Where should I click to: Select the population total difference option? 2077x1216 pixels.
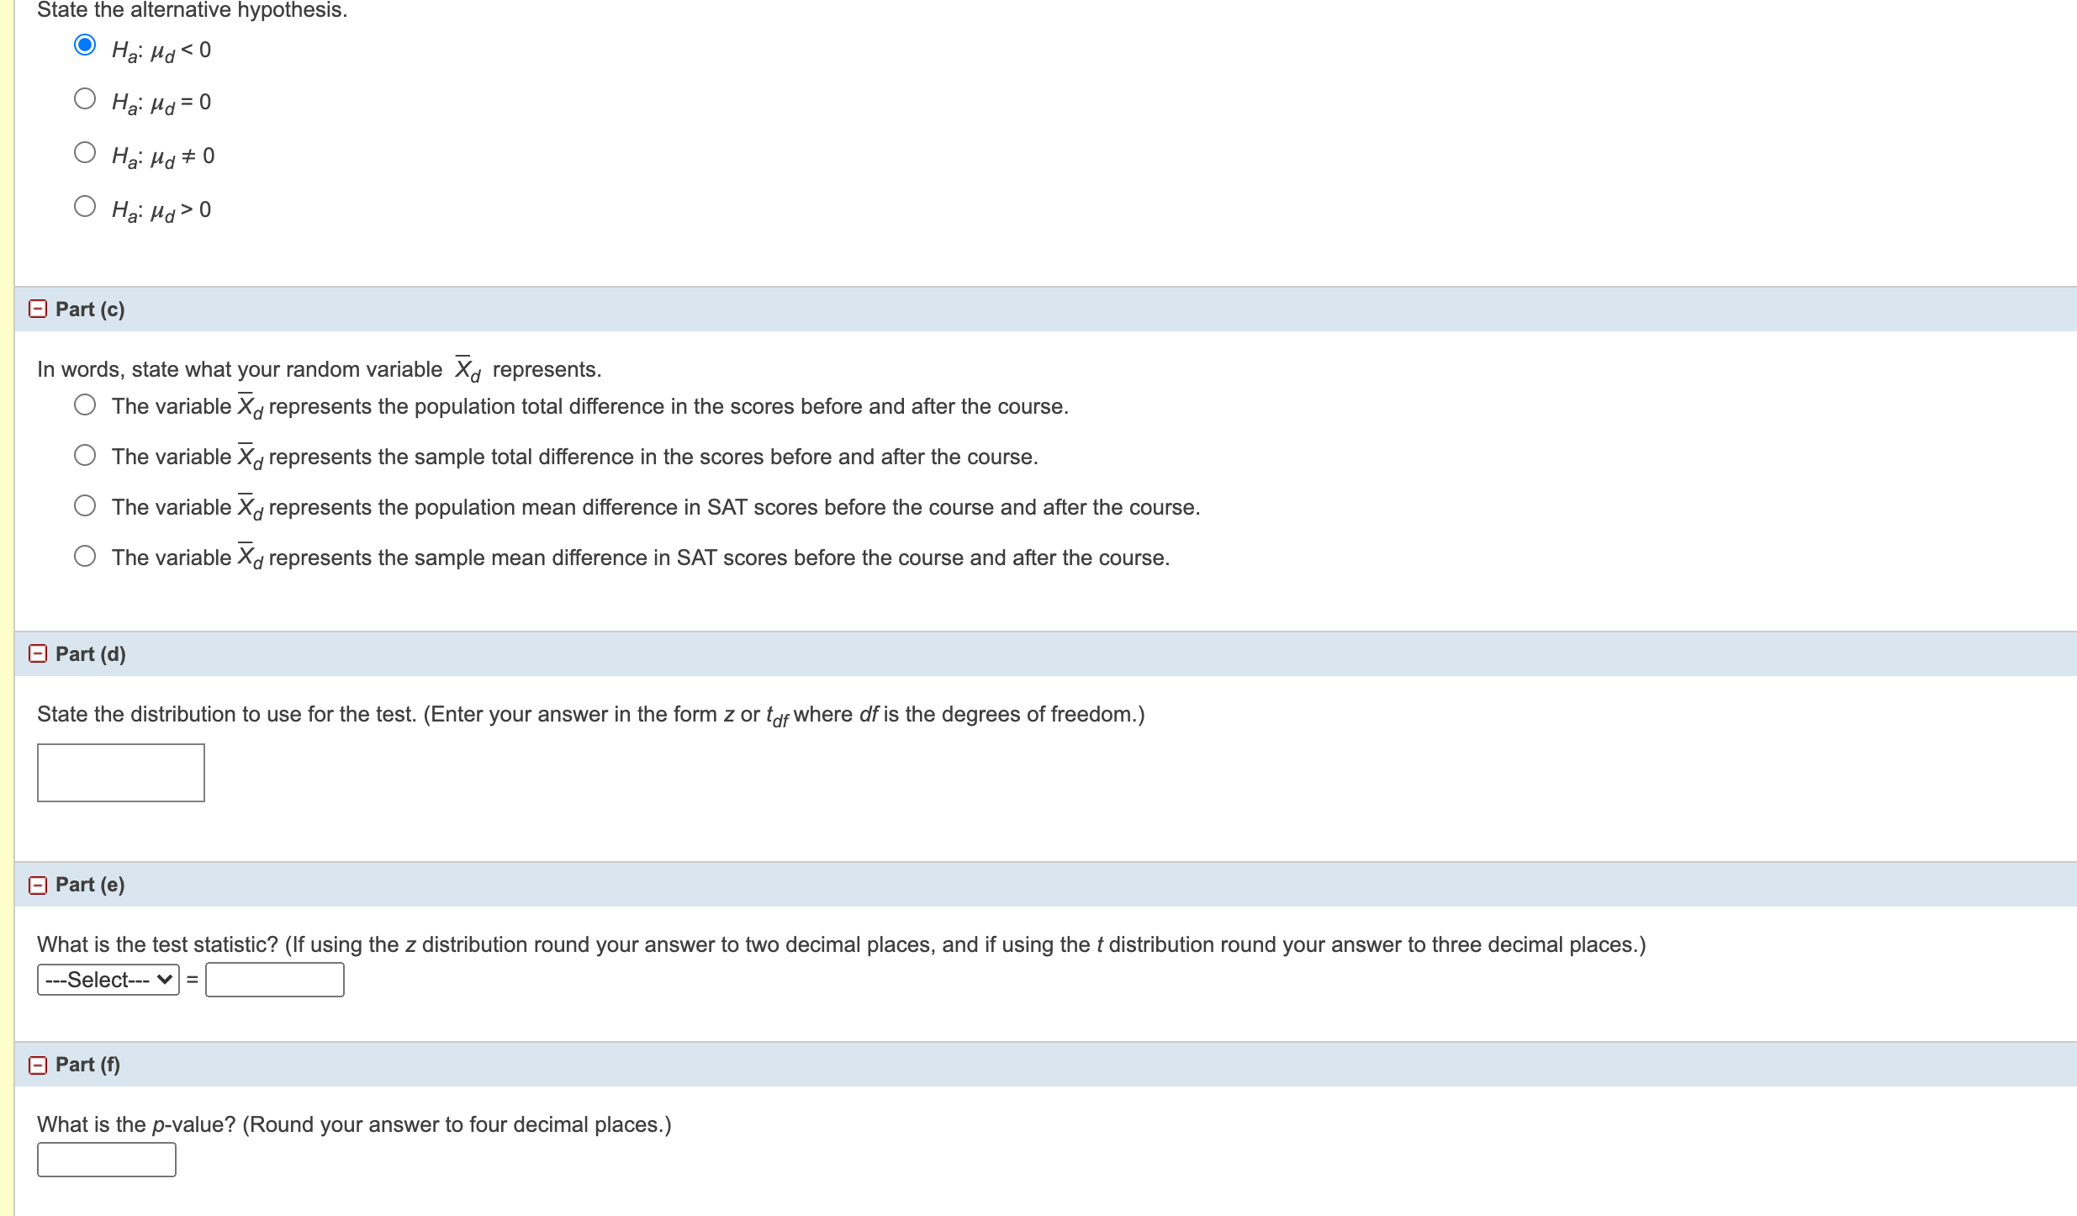coord(85,404)
